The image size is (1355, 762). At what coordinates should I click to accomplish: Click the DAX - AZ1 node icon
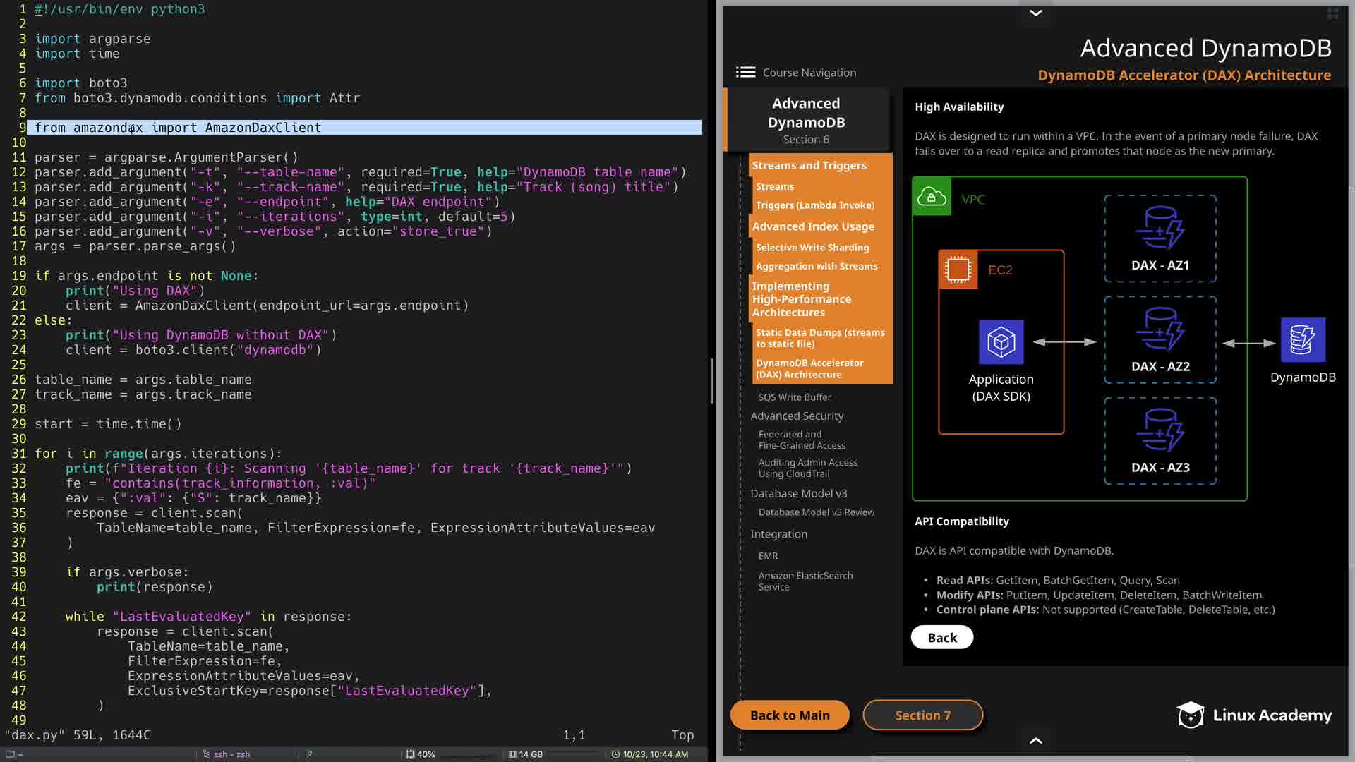pos(1160,228)
